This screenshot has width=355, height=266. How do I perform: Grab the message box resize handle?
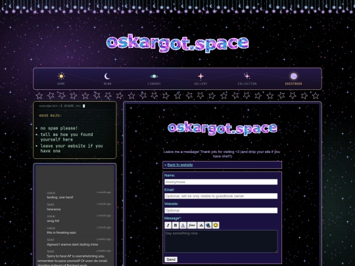point(276,251)
